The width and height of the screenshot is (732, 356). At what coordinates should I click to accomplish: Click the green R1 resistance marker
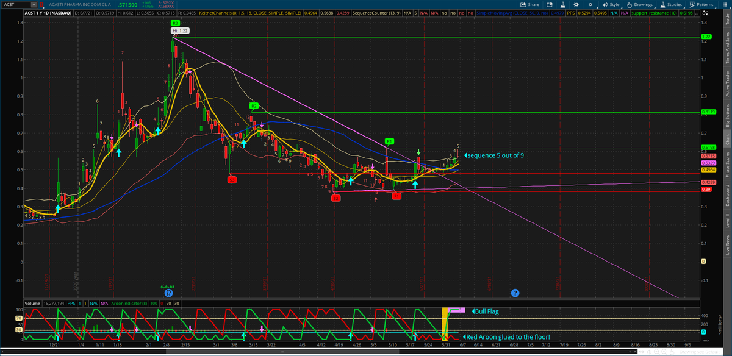388,141
